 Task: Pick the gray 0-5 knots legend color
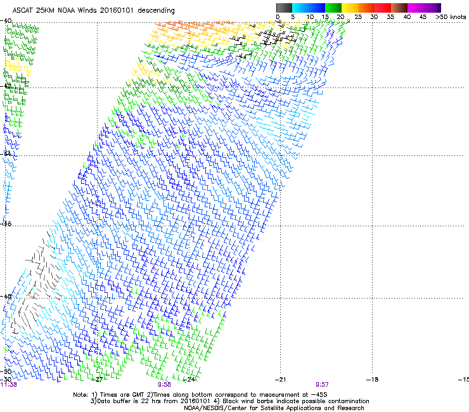pos(284,8)
